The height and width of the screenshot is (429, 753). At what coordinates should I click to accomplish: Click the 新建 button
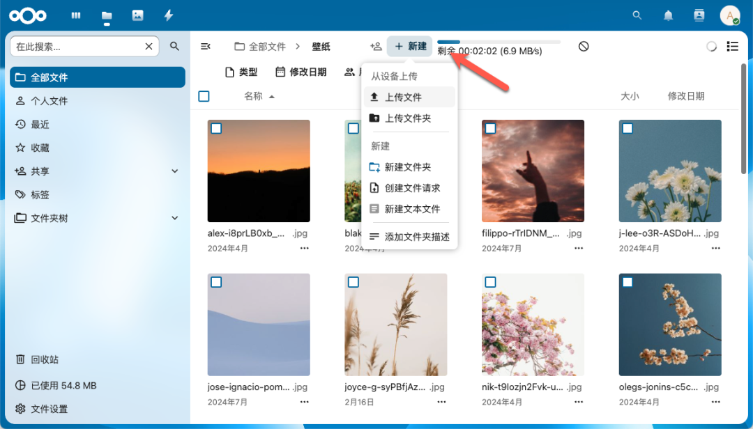(x=409, y=46)
